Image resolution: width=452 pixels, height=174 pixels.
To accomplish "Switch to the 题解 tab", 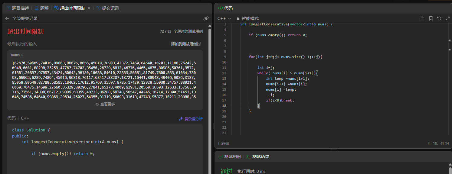I will (x=41, y=8).
